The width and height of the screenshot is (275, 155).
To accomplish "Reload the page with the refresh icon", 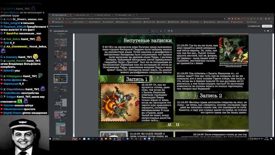I will point(56,19).
